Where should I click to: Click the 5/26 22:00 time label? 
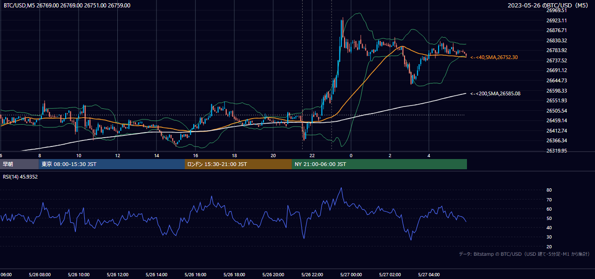[312, 275]
